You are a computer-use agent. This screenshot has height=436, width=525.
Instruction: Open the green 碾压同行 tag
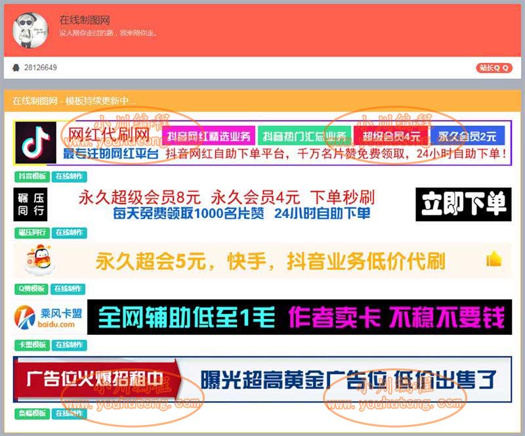click(x=32, y=232)
